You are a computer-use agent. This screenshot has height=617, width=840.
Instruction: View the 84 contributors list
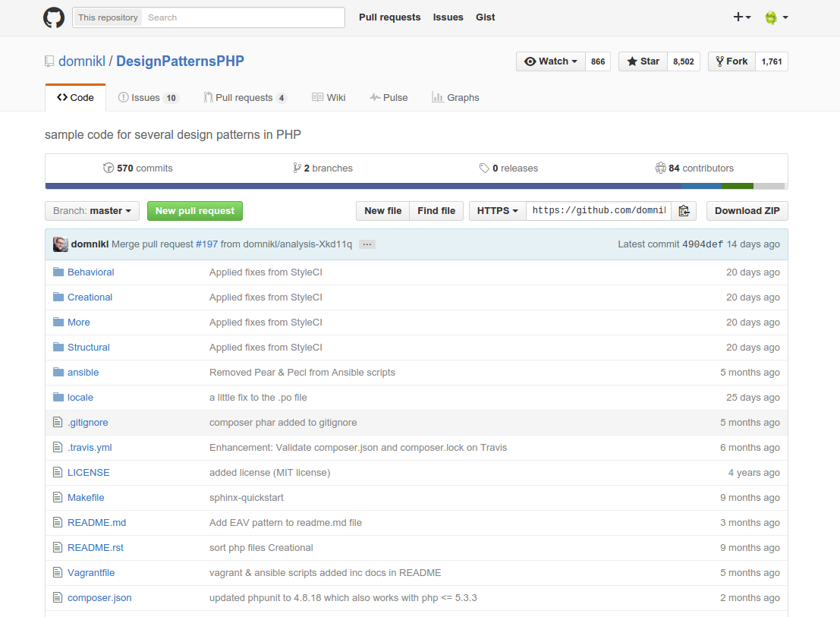694,168
